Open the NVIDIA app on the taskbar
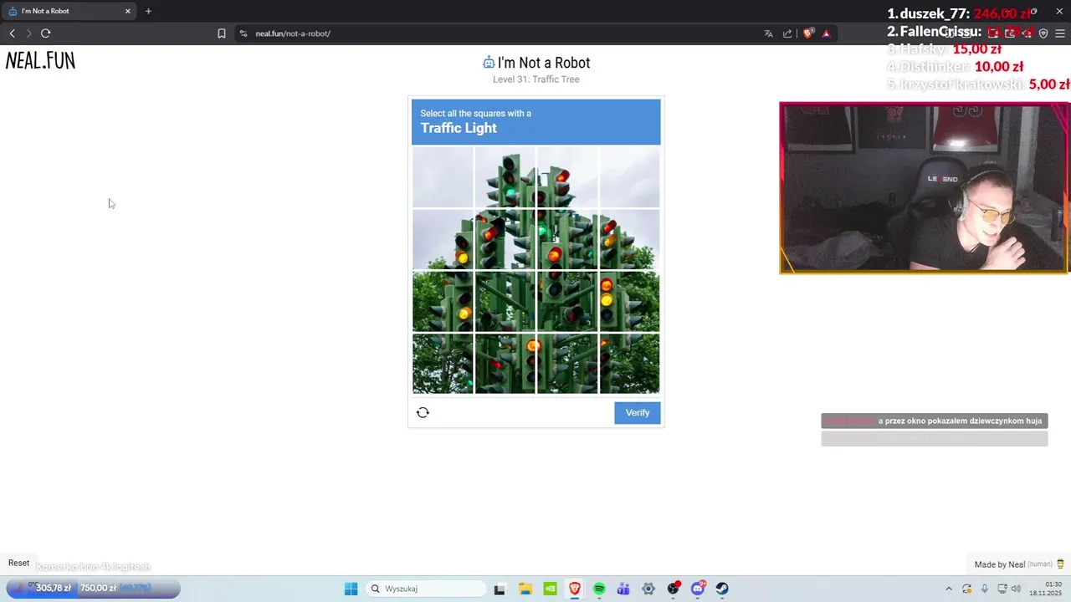This screenshot has height=602, width=1071. (550, 589)
